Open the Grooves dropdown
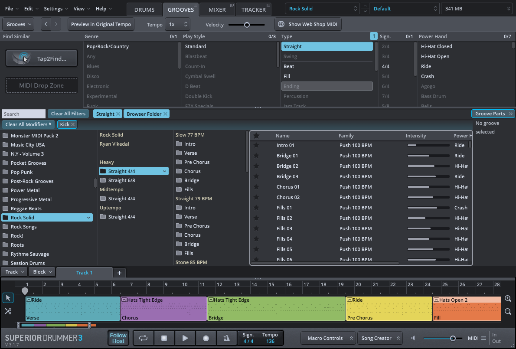 coord(18,24)
